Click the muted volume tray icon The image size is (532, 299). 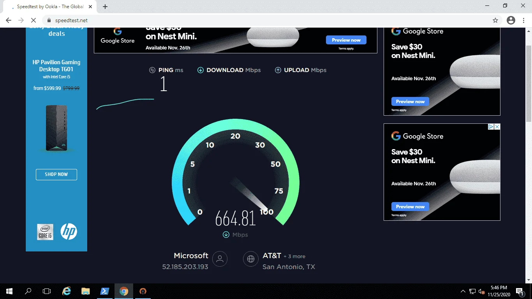pyautogui.click(x=482, y=291)
